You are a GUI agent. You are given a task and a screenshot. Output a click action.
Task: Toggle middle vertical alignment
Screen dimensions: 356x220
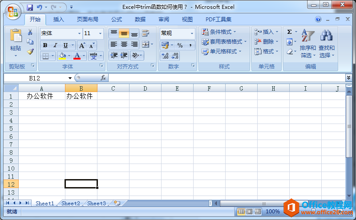click(x=124, y=33)
